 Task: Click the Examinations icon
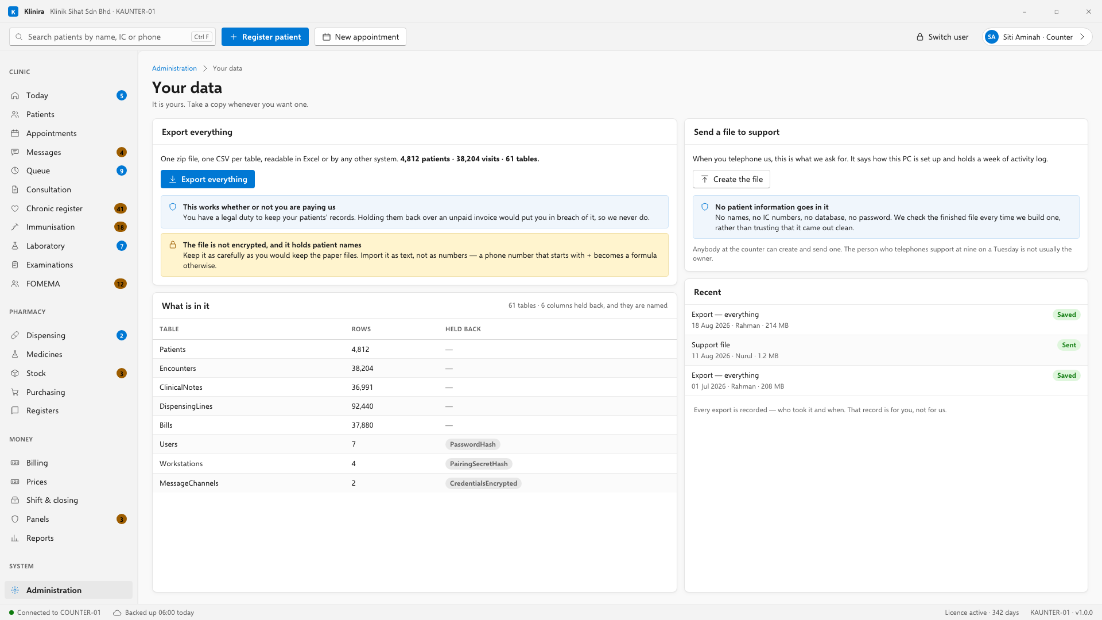pos(15,265)
